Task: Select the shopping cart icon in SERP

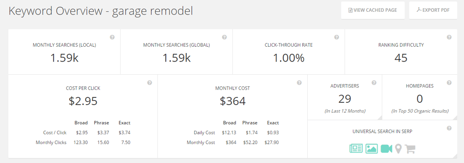Action: pyautogui.click(x=410, y=149)
